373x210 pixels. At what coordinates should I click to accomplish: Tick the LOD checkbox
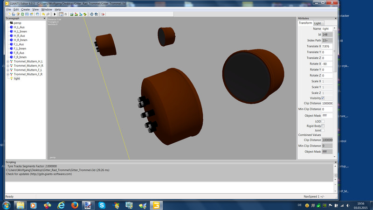[x=323, y=121]
